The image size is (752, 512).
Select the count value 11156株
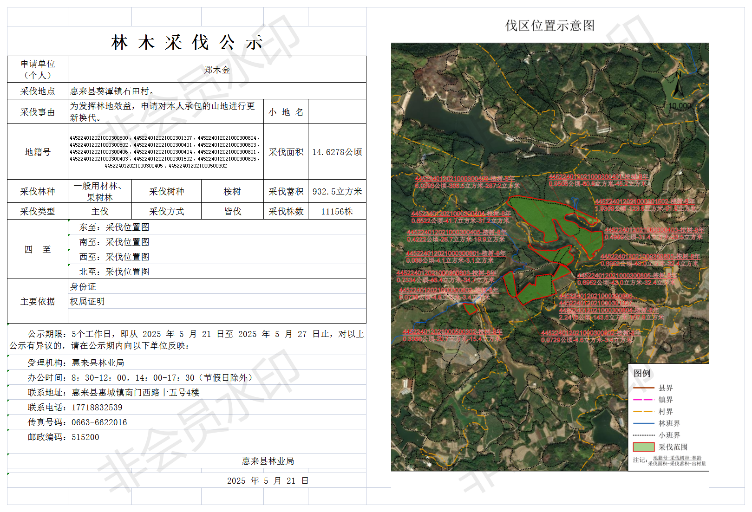[x=337, y=211]
